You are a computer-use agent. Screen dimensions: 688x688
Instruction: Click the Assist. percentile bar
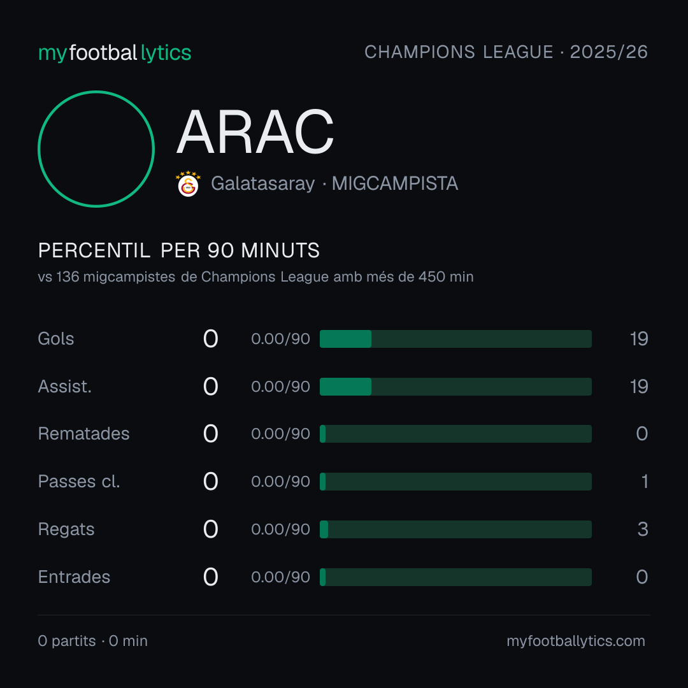pos(455,387)
